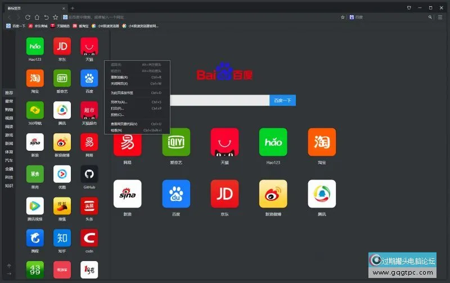
Task: Click the reload page icon in toolbar
Action: point(28,17)
